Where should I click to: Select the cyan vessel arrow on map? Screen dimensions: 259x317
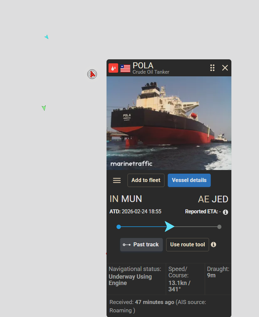click(47, 37)
